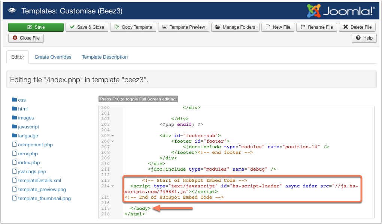382x224 pixels.
Task: Open template_thumbnail.png file
Action: click(44, 199)
